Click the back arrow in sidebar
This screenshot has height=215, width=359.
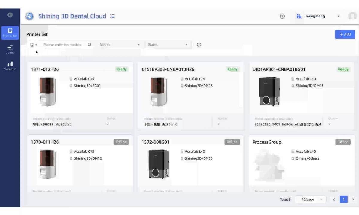pos(10,15)
